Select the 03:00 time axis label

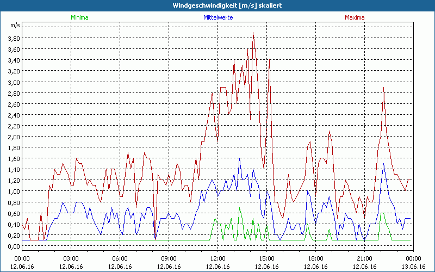(71, 258)
